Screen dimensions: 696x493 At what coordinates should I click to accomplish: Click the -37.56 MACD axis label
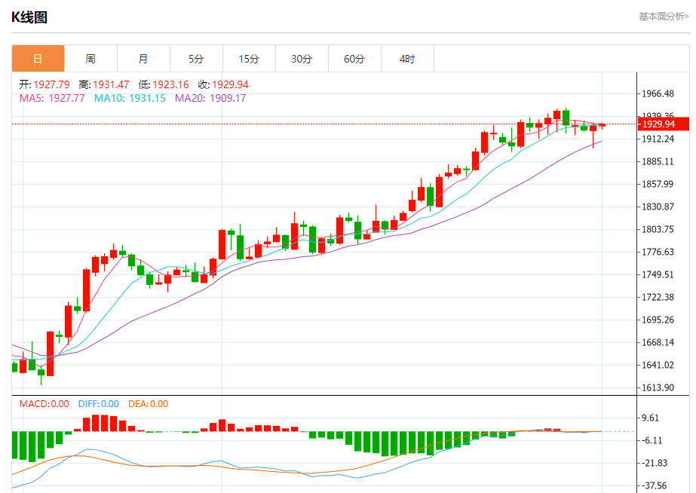tap(655, 486)
